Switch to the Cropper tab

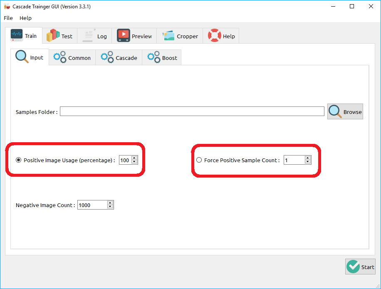coord(180,36)
